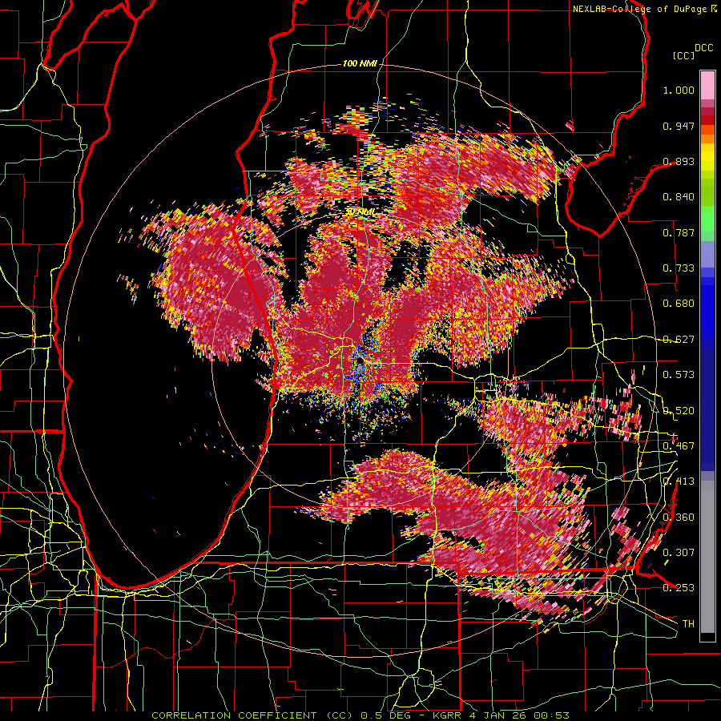Click the 0.733 scale label

[x=679, y=268]
